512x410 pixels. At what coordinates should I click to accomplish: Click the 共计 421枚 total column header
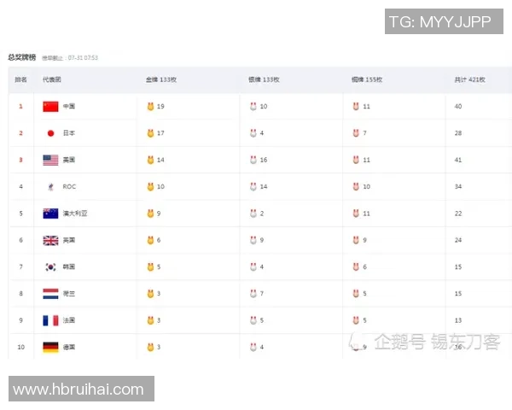(469, 79)
